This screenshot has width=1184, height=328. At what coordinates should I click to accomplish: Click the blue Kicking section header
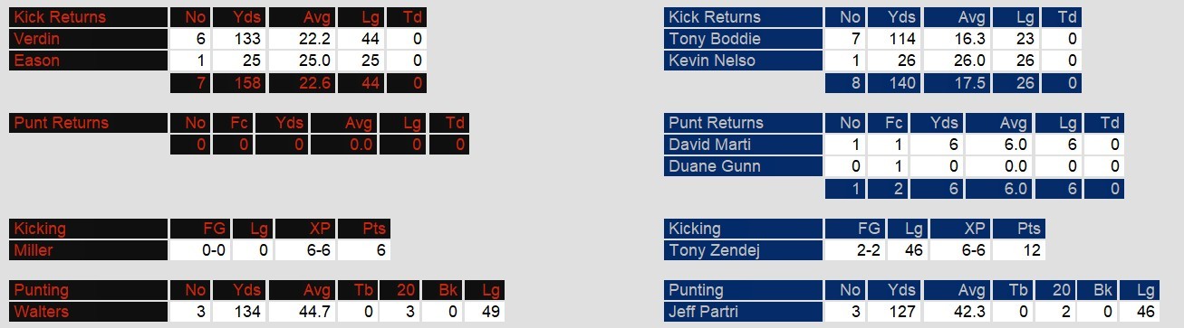coord(743,229)
